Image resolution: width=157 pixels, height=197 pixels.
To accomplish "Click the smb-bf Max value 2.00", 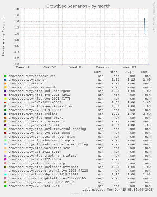I will (147, 80).
